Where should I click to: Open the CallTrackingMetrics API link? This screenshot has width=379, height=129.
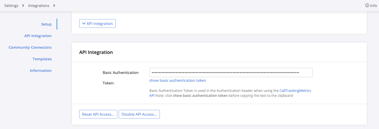[x=295, y=91]
